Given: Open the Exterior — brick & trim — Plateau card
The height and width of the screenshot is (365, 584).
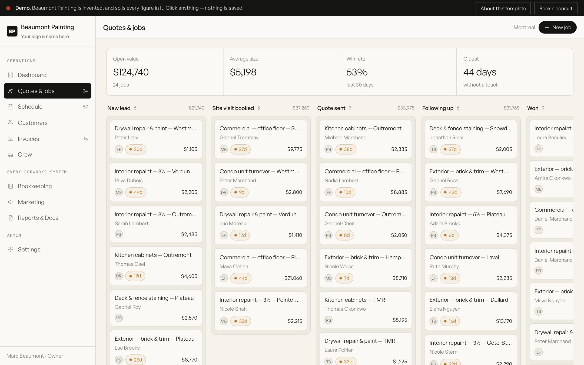Looking at the screenshot, I should point(156,348).
